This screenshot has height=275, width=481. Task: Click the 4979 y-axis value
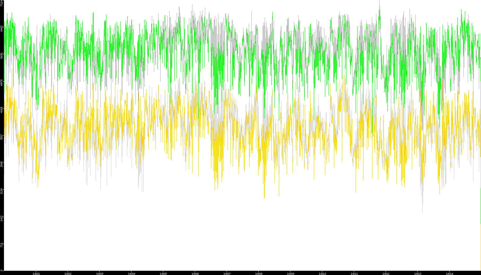click(2, 83)
